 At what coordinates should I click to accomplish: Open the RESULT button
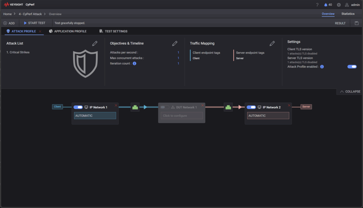click(340, 23)
